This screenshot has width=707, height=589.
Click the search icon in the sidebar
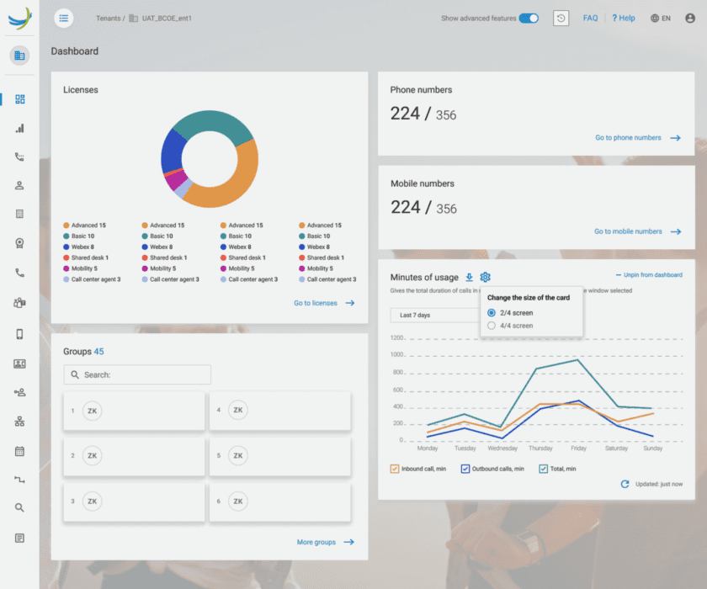click(19, 507)
